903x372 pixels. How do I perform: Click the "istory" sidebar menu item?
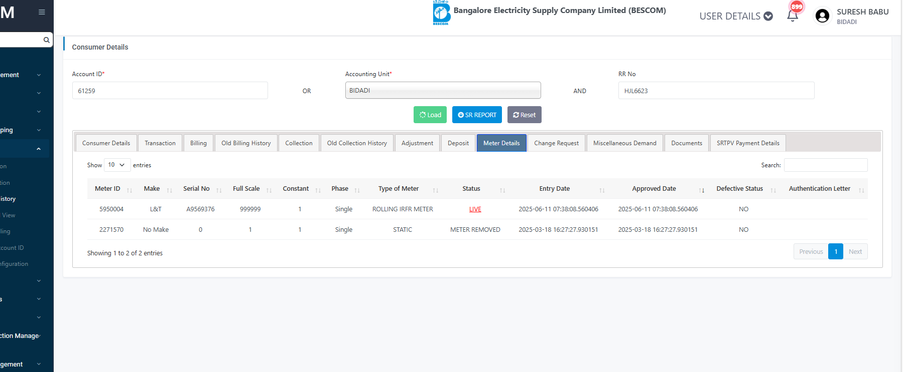click(8, 199)
